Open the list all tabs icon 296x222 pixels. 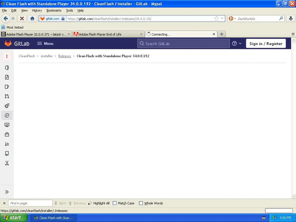tap(293, 34)
